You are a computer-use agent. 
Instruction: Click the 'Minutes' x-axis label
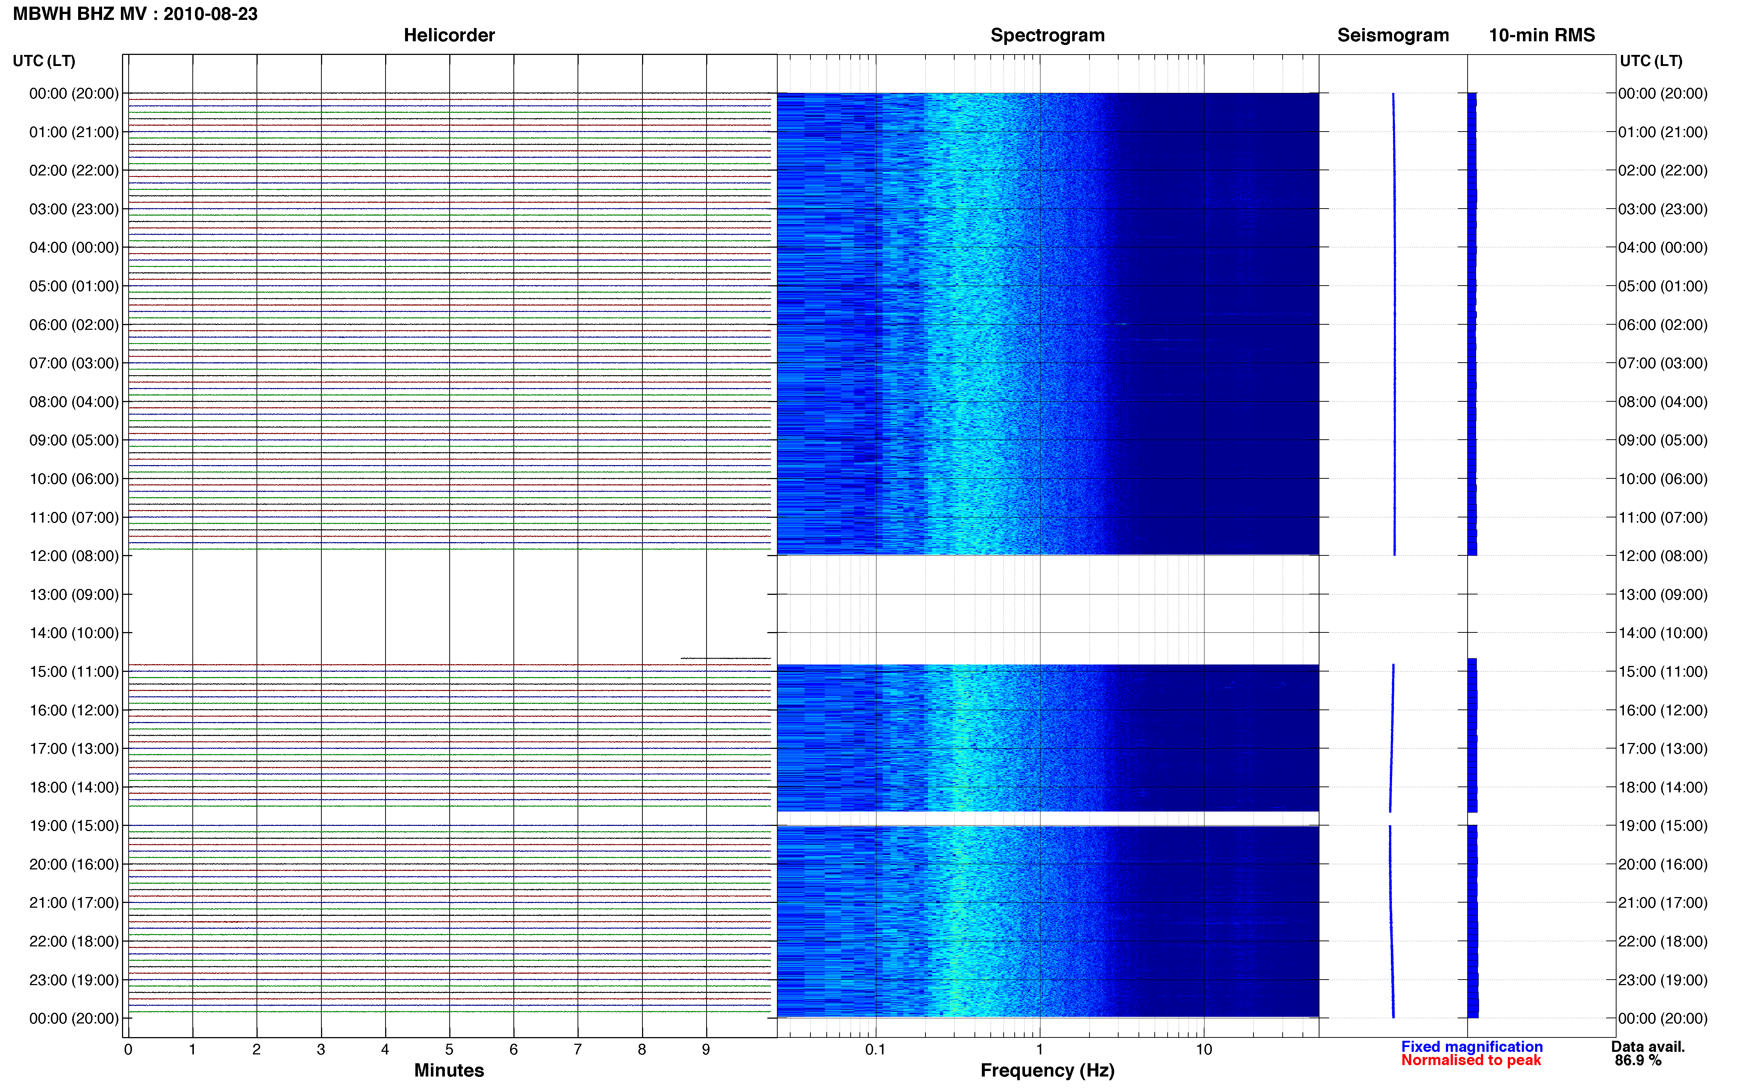tap(449, 1070)
